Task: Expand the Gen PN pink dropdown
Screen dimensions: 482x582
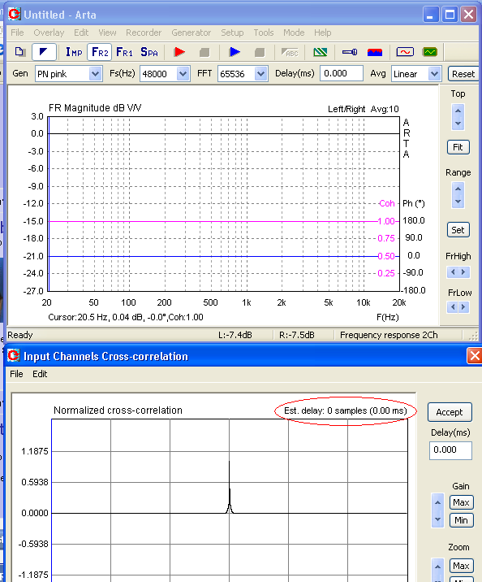Action: coord(95,74)
